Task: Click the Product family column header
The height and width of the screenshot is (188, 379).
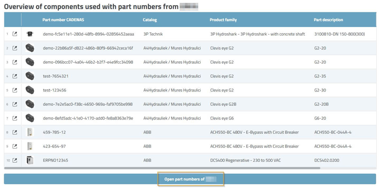Action: pyautogui.click(x=223, y=20)
